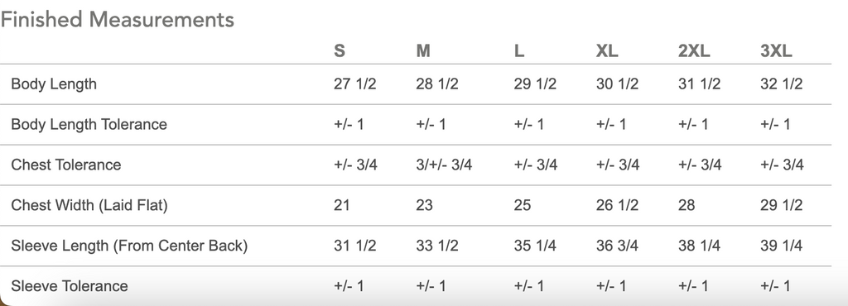
Task: Select the L size column header
Action: 518,50
